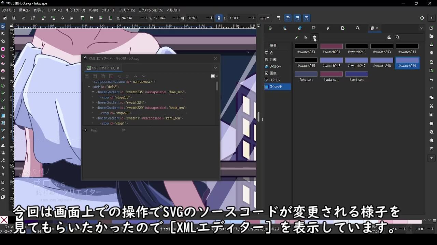Screen dimensions: 437x245
Task: Click the swatch search field
Action: pyautogui.click(x=409, y=37)
